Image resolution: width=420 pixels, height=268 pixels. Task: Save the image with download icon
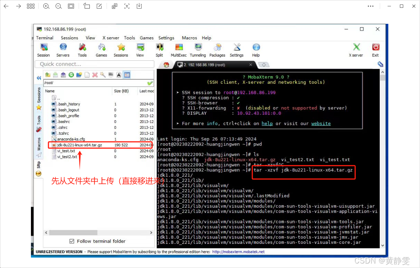coord(139,6)
